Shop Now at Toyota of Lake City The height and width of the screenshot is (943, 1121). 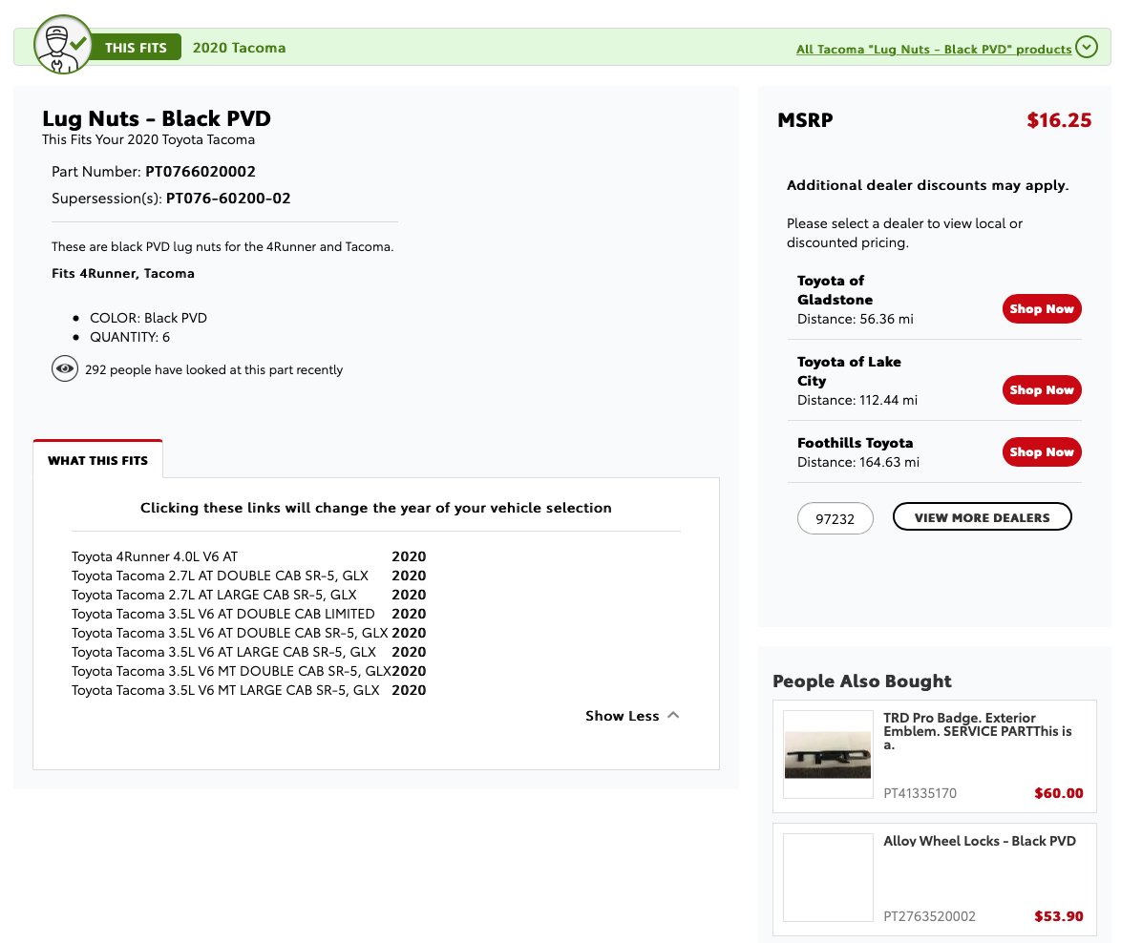1041,390
